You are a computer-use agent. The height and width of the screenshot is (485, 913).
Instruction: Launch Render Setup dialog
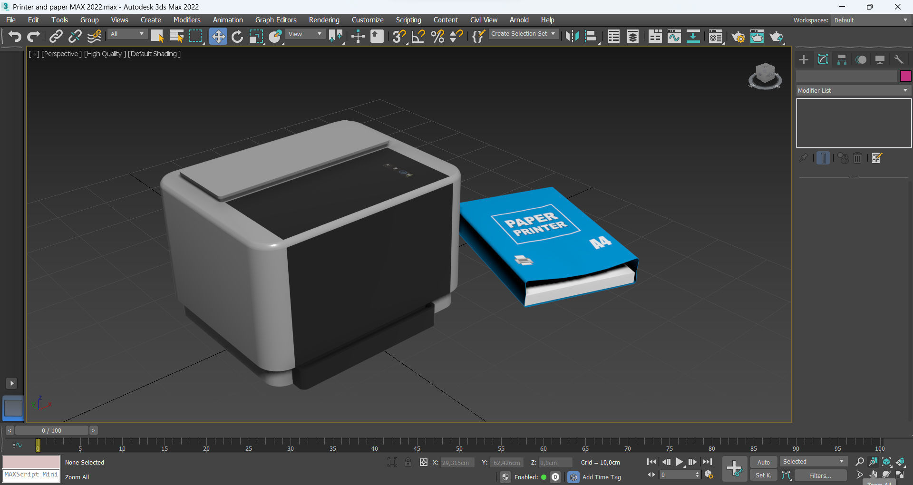(738, 37)
